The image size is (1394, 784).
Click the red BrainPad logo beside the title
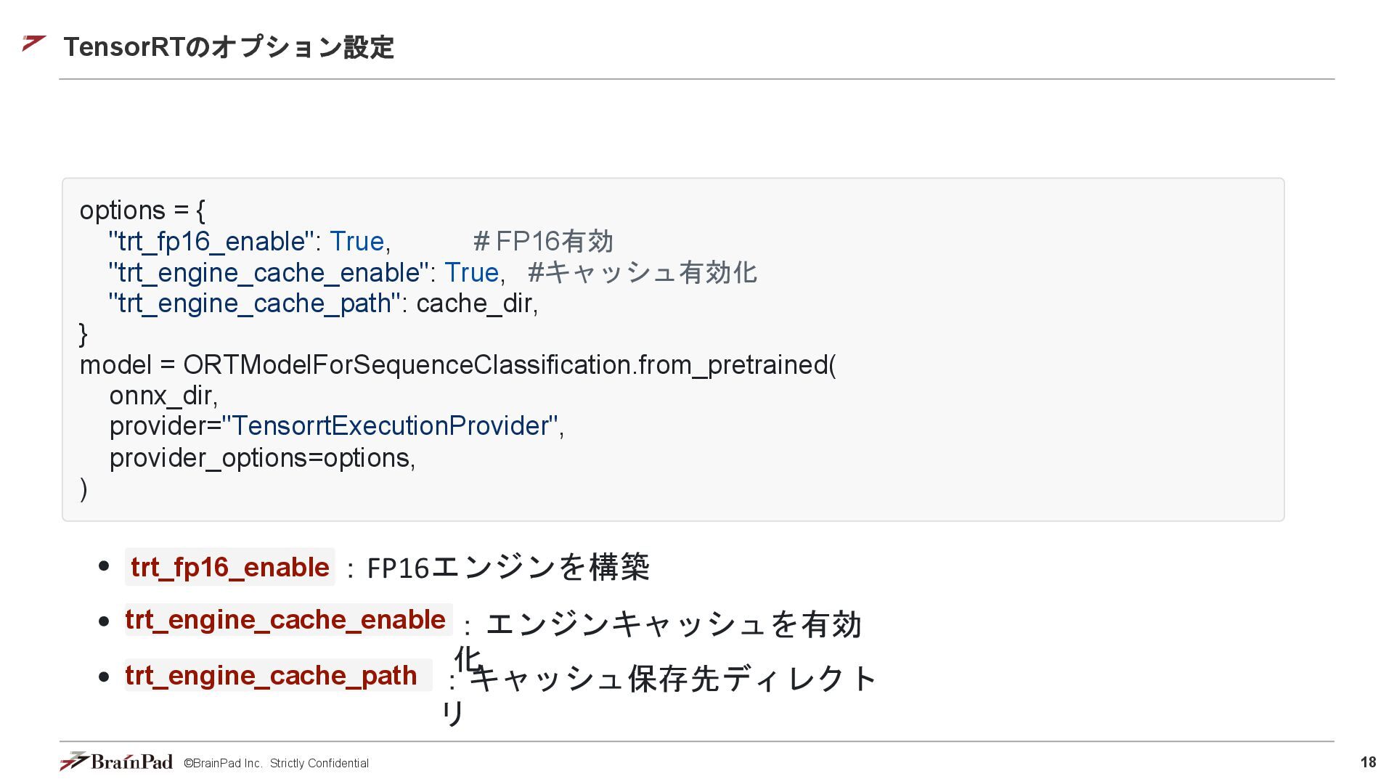click(x=34, y=44)
